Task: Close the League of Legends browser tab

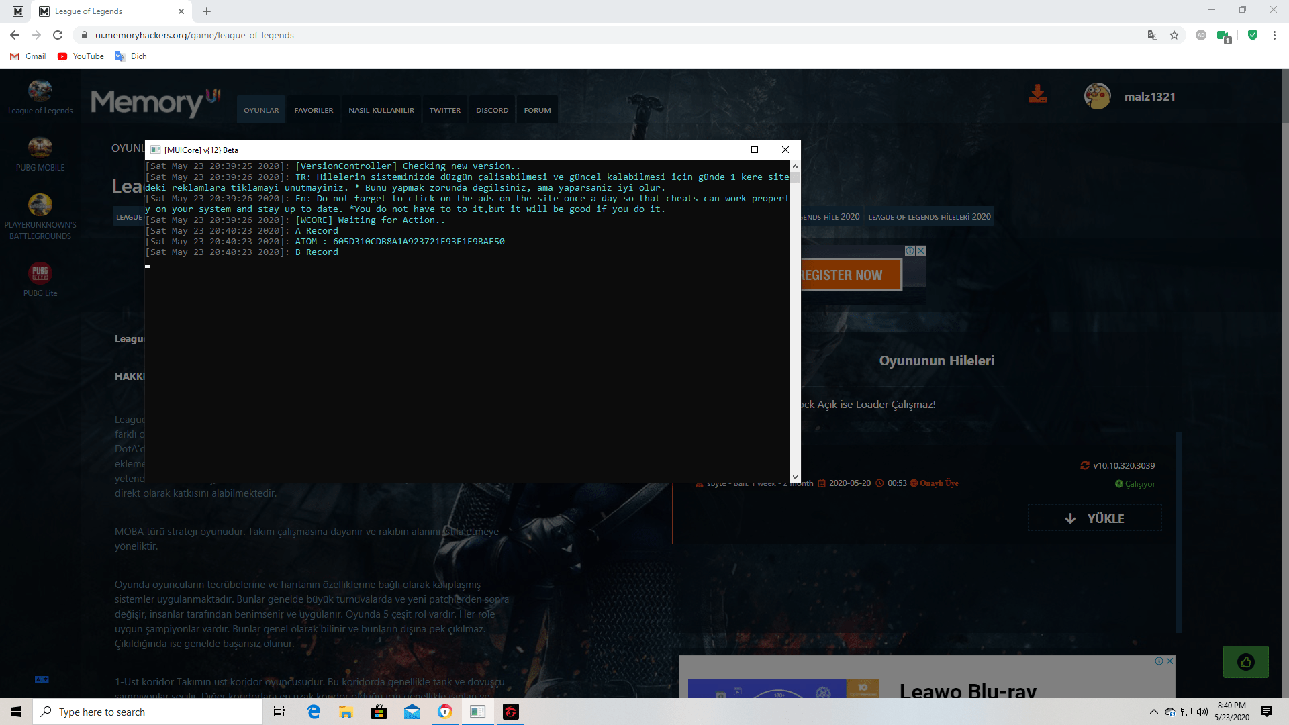Action: [181, 11]
